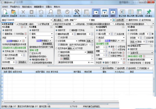156x109 pixels.
Task: Pin window with 总在最上 icon
Action: (x=149, y=12)
